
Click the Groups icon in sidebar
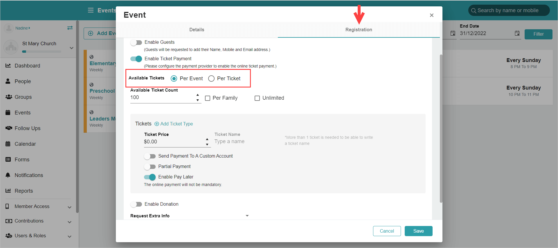click(x=9, y=97)
